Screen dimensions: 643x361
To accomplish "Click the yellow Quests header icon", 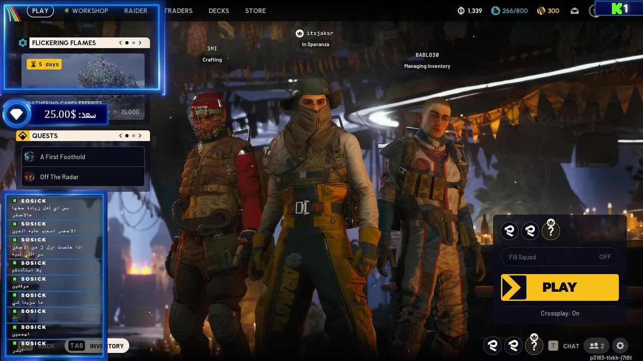I will point(22,136).
